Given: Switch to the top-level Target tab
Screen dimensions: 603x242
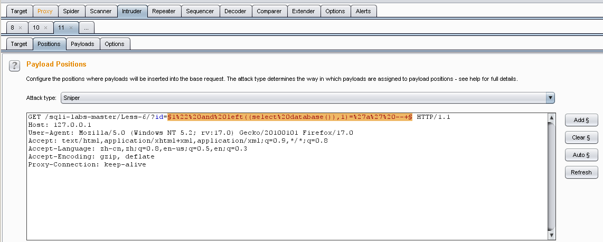Looking at the screenshot, I should pyautogui.click(x=19, y=11).
